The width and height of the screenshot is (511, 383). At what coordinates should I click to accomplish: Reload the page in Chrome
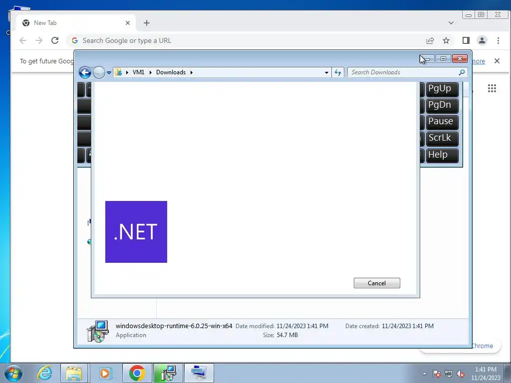(55, 40)
